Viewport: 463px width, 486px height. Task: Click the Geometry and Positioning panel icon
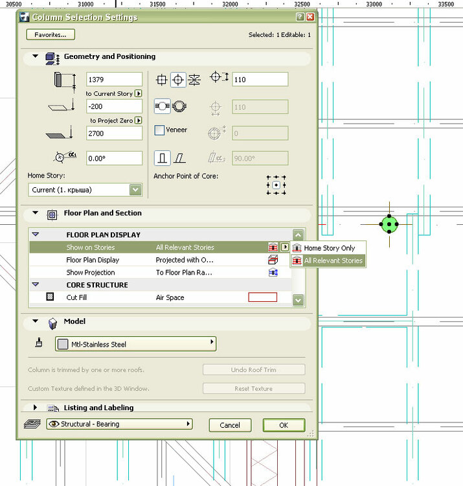pyautogui.click(x=52, y=58)
